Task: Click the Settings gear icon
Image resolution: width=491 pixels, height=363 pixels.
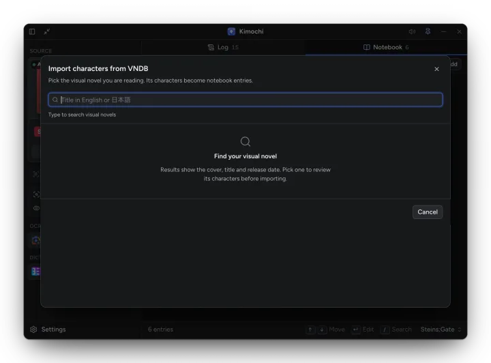Action: pos(33,329)
